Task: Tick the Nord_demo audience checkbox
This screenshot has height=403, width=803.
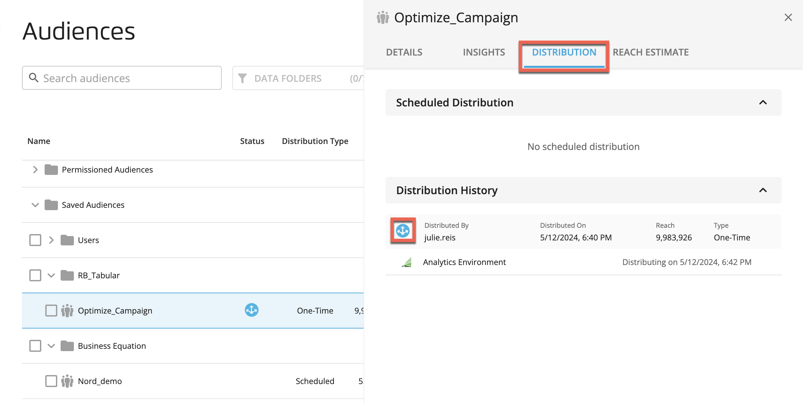Action: 51,381
